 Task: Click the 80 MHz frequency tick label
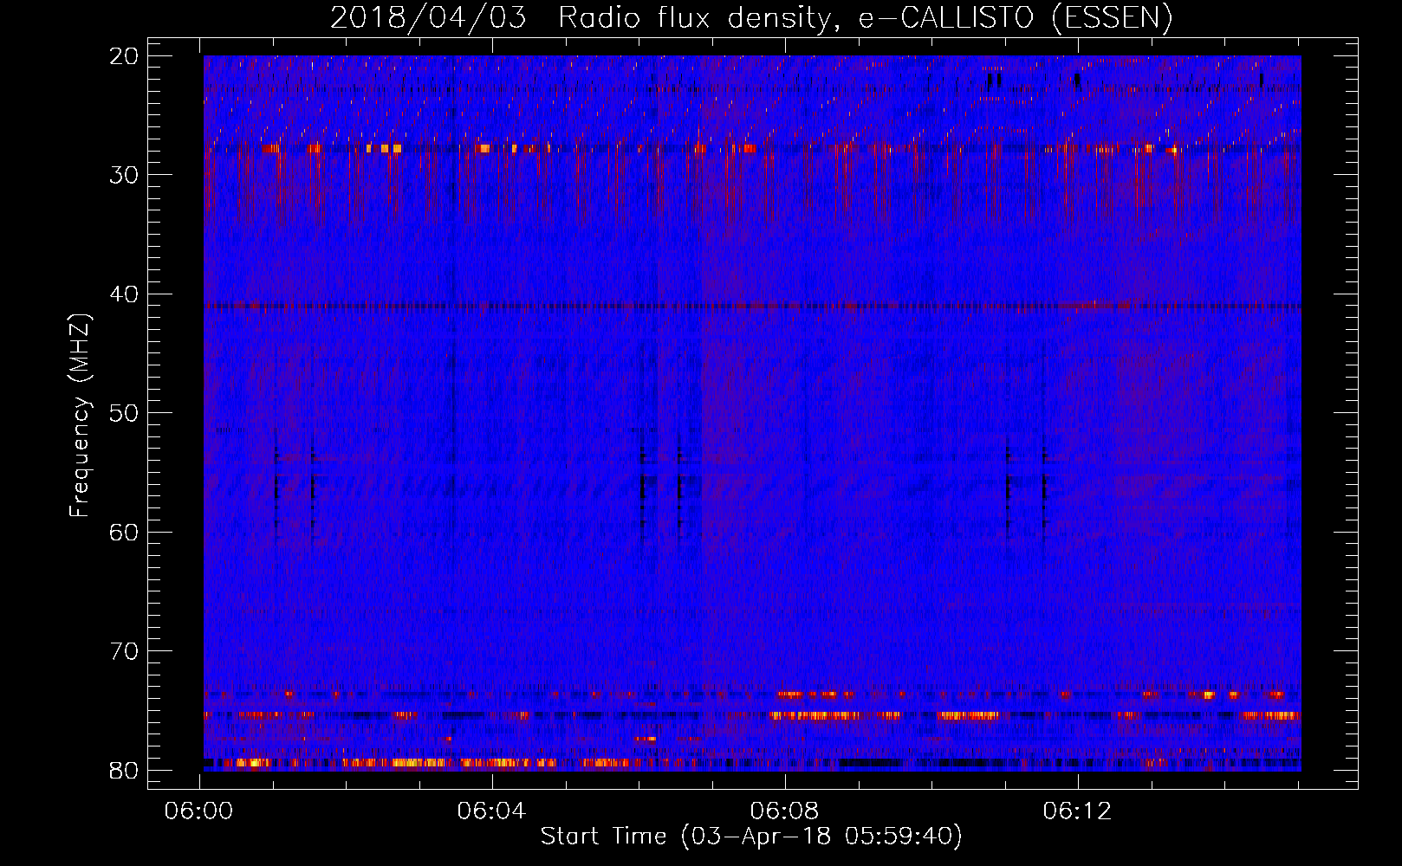tap(125, 770)
